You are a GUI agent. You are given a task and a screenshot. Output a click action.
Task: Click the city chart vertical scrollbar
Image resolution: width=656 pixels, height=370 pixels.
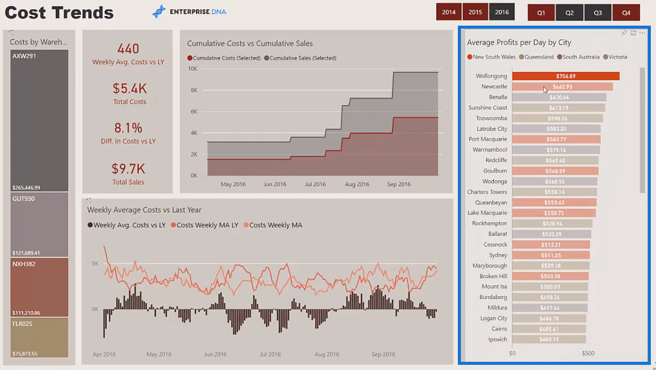pyautogui.click(x=642, y=130)
